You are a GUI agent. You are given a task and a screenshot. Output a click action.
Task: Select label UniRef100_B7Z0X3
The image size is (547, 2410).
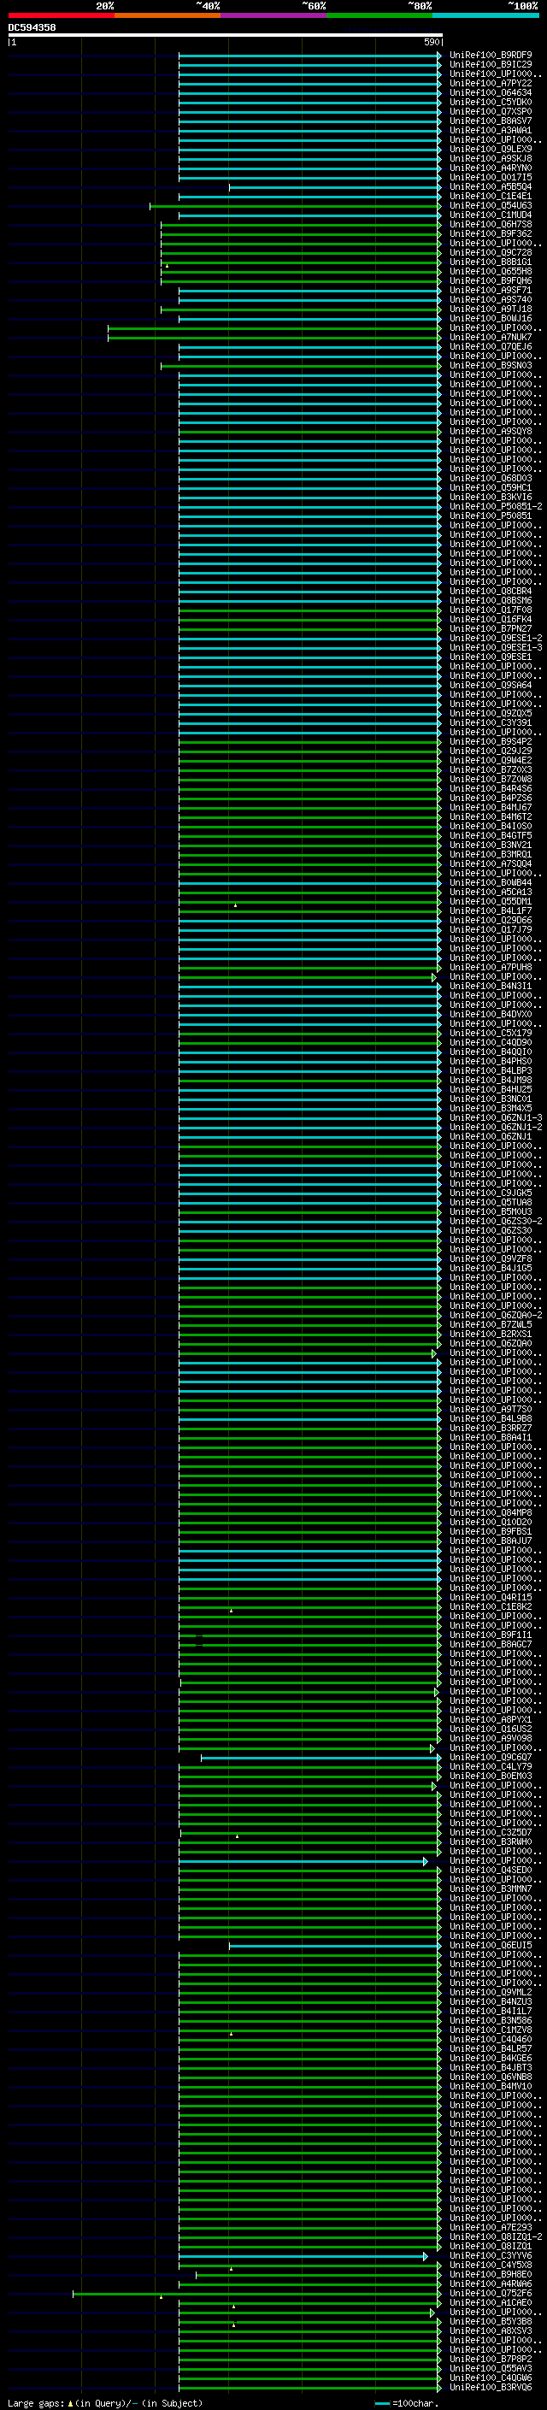(491, 770)
